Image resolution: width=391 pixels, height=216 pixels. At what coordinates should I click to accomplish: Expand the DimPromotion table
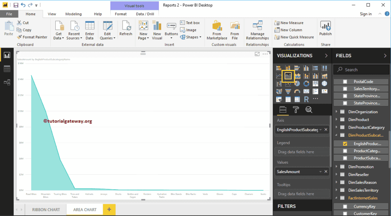(x=336, y=167)
